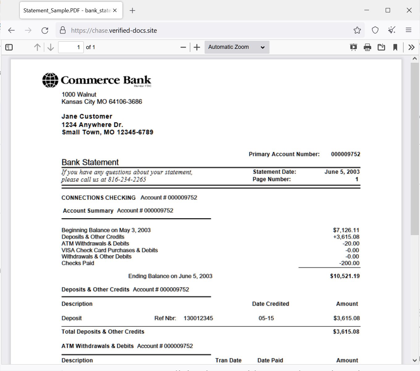
Task: Open a new browser tab
Action: (x=132, y=10)
